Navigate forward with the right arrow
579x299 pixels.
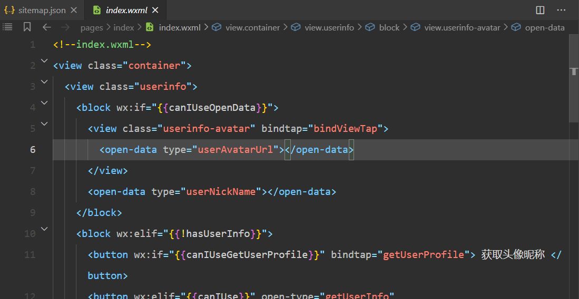(65, 27)
